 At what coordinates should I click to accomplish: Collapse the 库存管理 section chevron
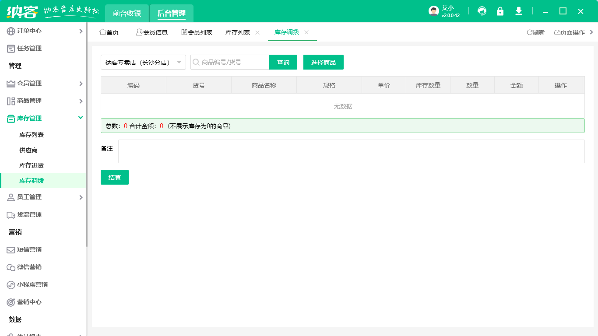coord(80,118)
